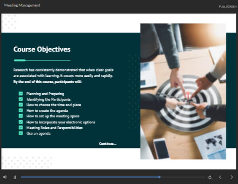Tick the 'How to set up the meeting space' checkbox
The height and width of the screenshot is (184, 238).
point(20,116)
